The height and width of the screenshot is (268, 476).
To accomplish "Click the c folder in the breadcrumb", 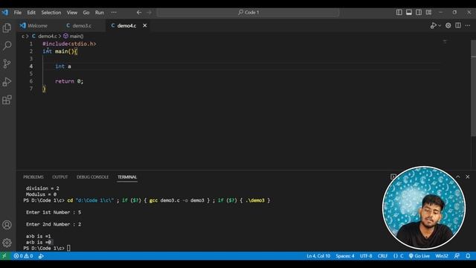I will (x=23, y=36).
